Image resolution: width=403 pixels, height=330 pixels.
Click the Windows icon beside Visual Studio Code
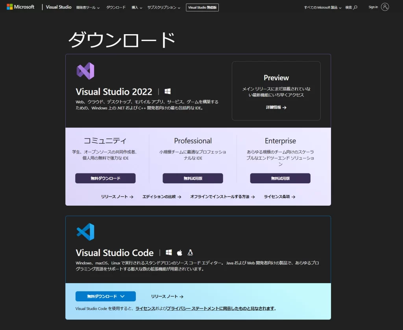[x=169, y=253]
